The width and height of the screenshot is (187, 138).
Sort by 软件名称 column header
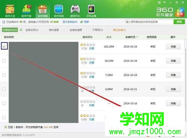[9, 37]
